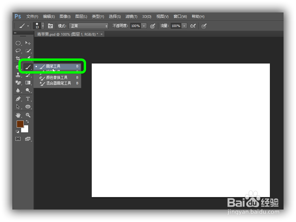Open the 3D(D) menu

pyautogui.click(x=147, y=17)
